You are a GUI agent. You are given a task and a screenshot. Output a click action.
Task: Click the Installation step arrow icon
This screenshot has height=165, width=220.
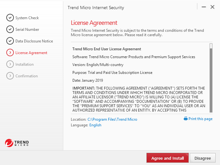tap(10, 64)
